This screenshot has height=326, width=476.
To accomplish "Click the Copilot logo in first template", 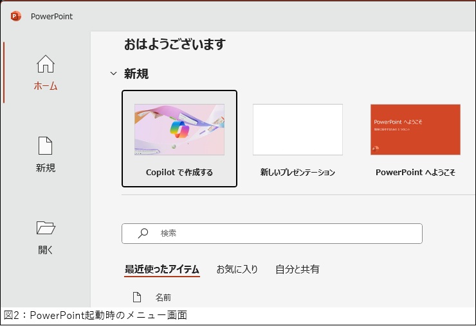I will [x=179, y=130].
